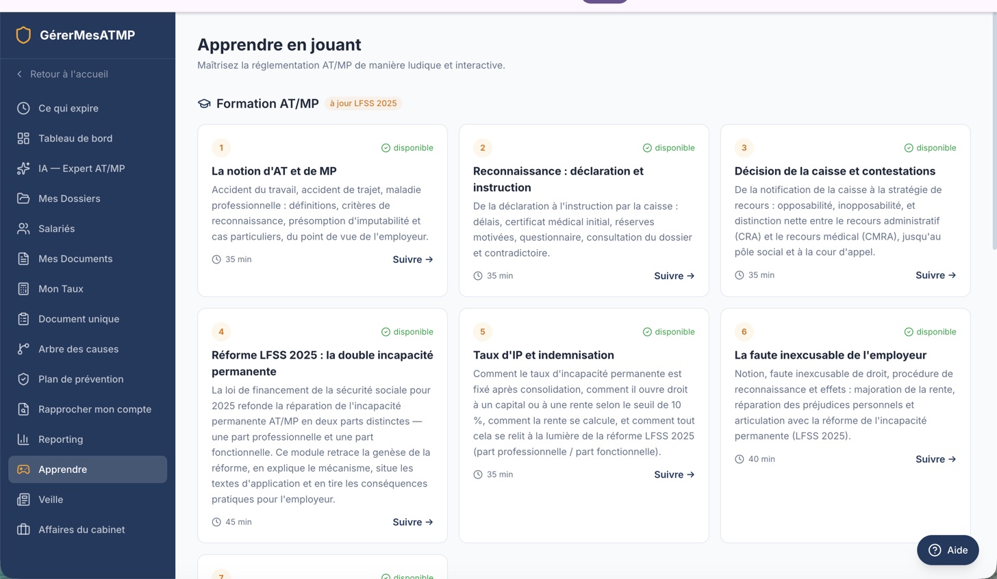Viewport: 997px width, 579px height.
Task: Click the GérerMesATMP shield logo icon
Action: (23, 35)
